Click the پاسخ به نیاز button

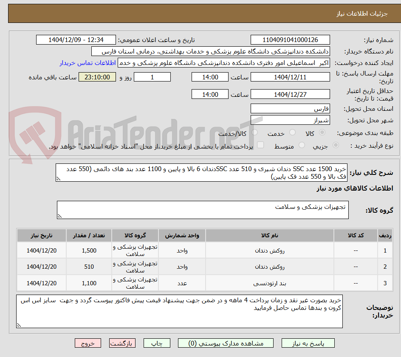click(x=308, y=343)
